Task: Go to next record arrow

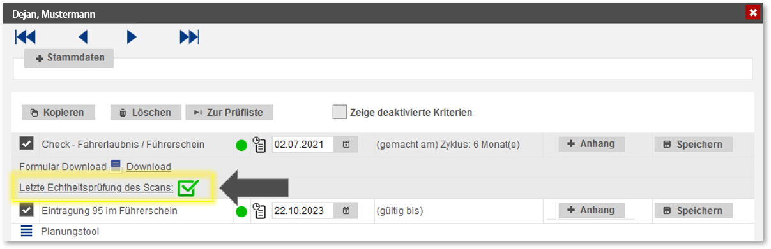Action: click(x=132, y=37)
